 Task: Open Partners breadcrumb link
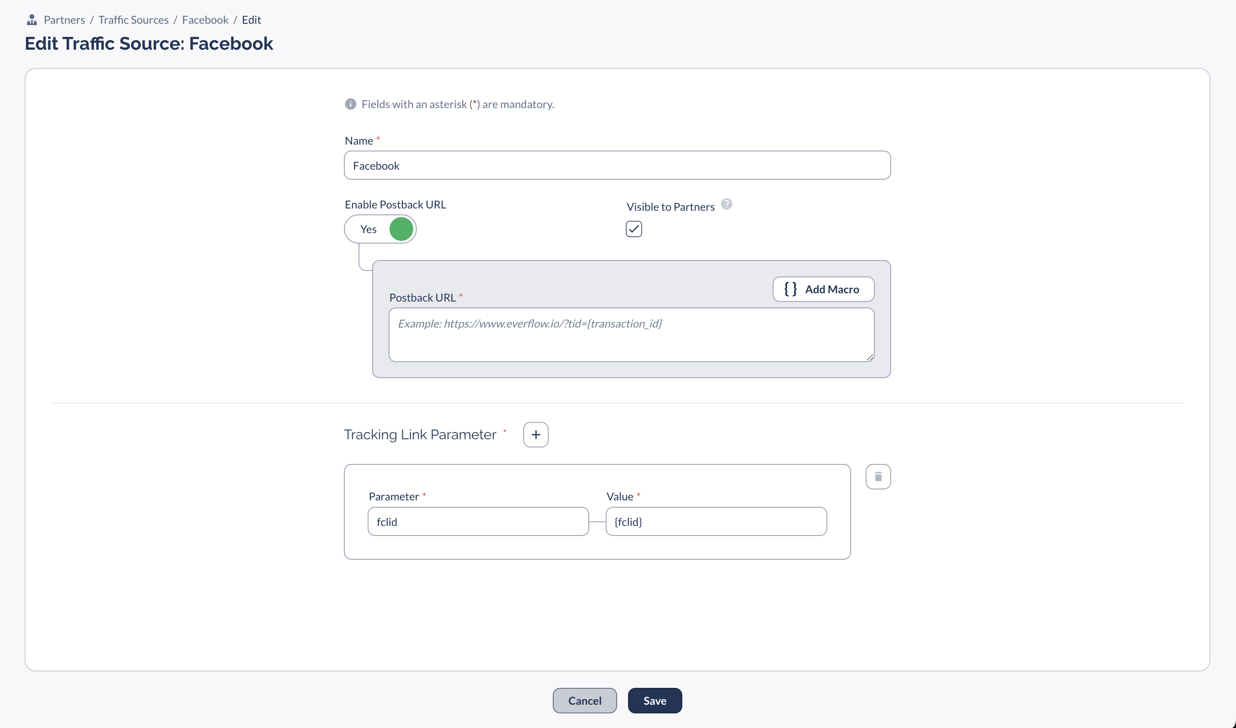click(64, 20)
